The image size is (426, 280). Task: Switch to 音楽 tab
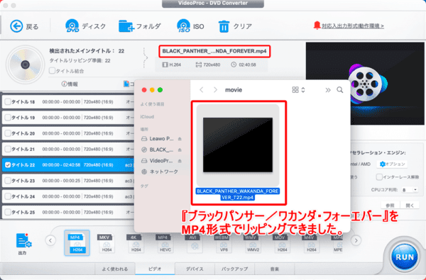(274, 269)
